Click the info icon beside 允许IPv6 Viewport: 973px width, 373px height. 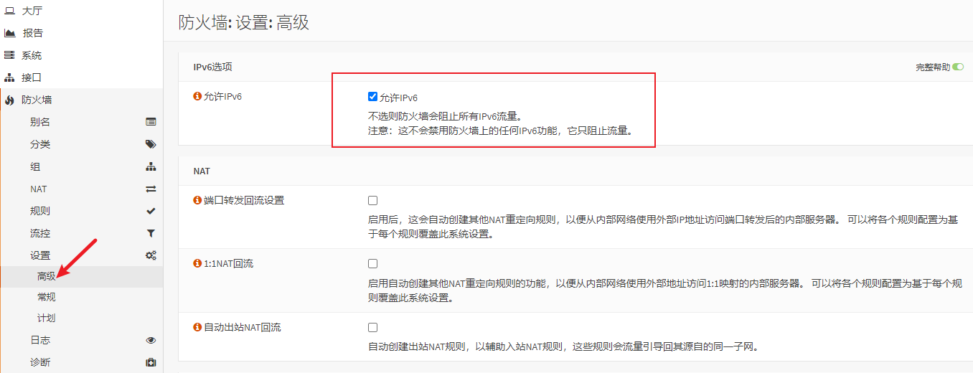click(198, 97)
